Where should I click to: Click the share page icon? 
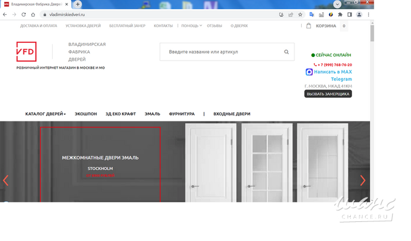pos(291,15)
